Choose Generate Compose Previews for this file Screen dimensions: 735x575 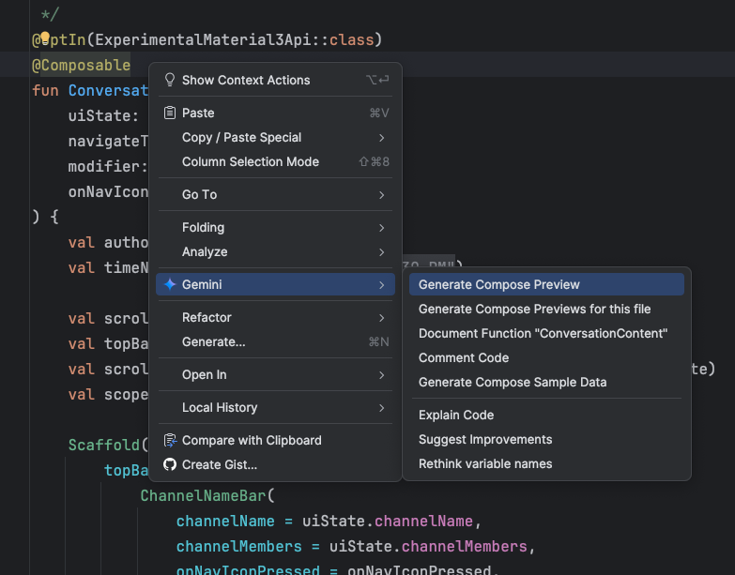tap(534, 309)
